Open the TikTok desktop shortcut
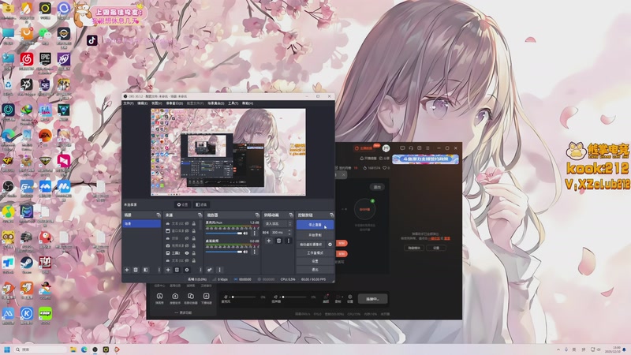 point(91,40)
